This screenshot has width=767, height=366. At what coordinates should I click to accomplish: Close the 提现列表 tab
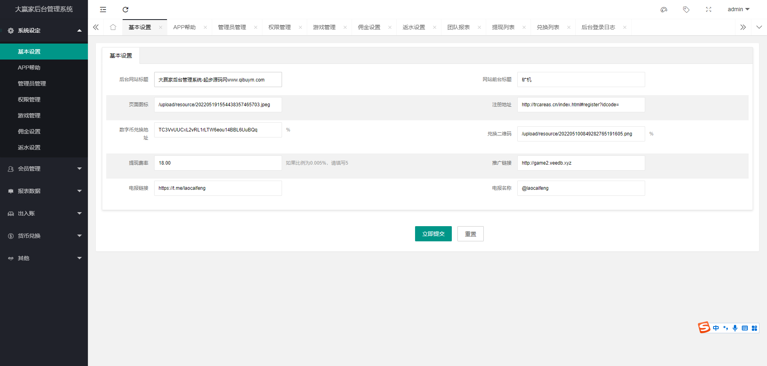click(x=524, y=28)
